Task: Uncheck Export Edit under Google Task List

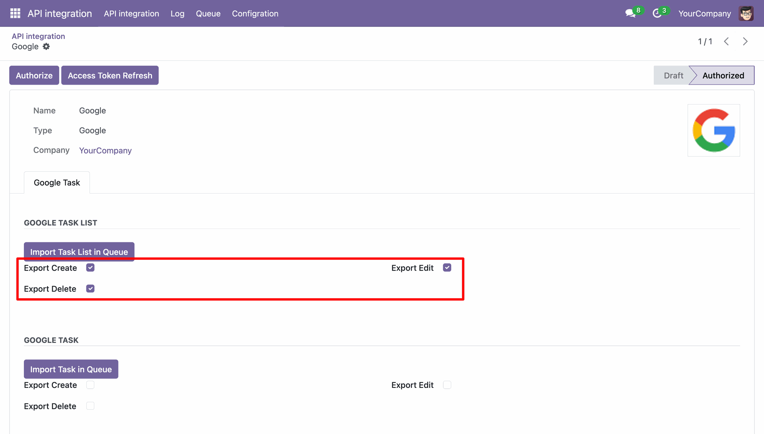Action: point(447,267)
